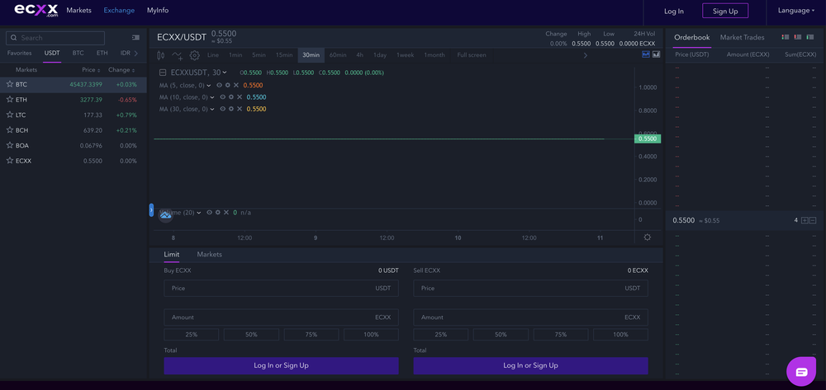Decrease orderbook decimal precision minus
The image size is (826, 390).
coord(813,220)
